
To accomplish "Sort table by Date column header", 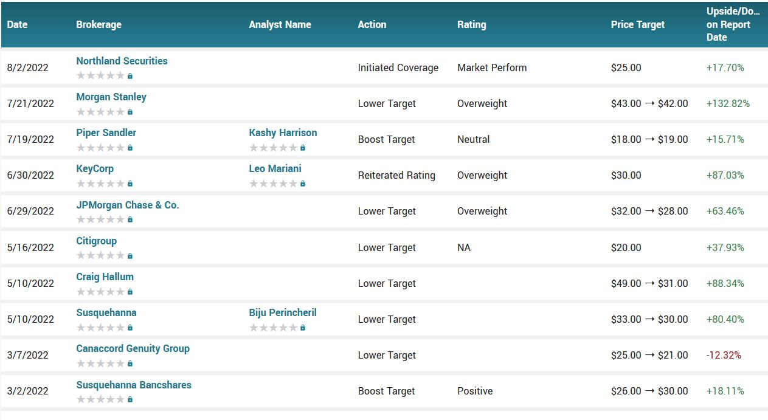I will (x=17, y=24).
